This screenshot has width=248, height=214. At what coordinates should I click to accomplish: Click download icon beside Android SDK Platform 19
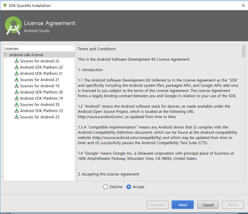point(16,98)
